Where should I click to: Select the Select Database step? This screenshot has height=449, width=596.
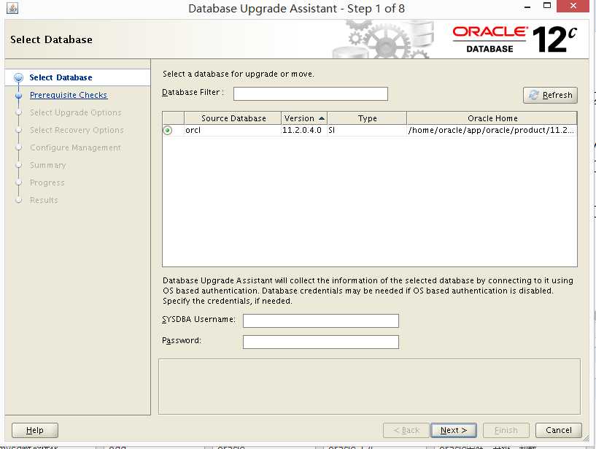point(61,77)
